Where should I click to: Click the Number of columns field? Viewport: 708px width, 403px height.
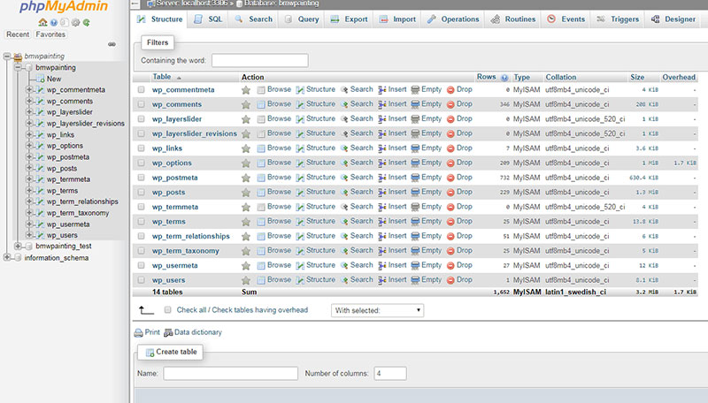390,373
